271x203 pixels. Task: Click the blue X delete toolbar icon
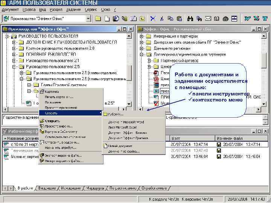pos(153,18)
